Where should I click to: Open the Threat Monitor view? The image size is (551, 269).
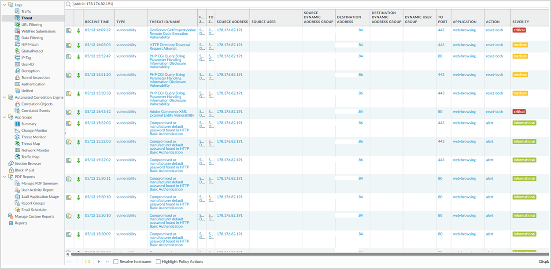tap(33, 137)
